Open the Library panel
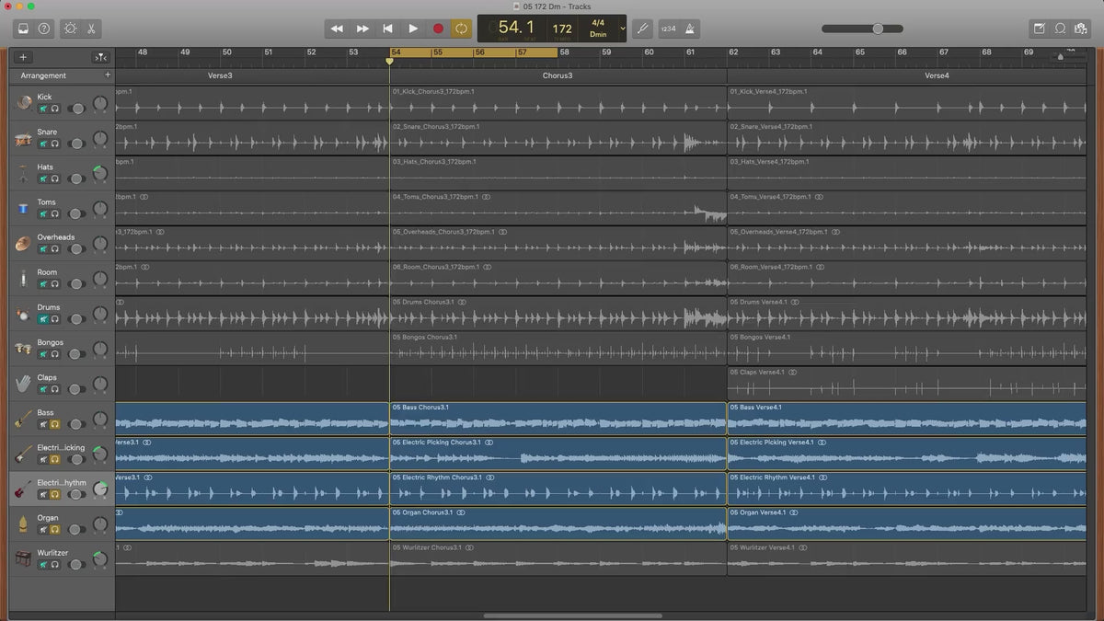Viewport: 1104px width, 621px height. coord(23,29)
